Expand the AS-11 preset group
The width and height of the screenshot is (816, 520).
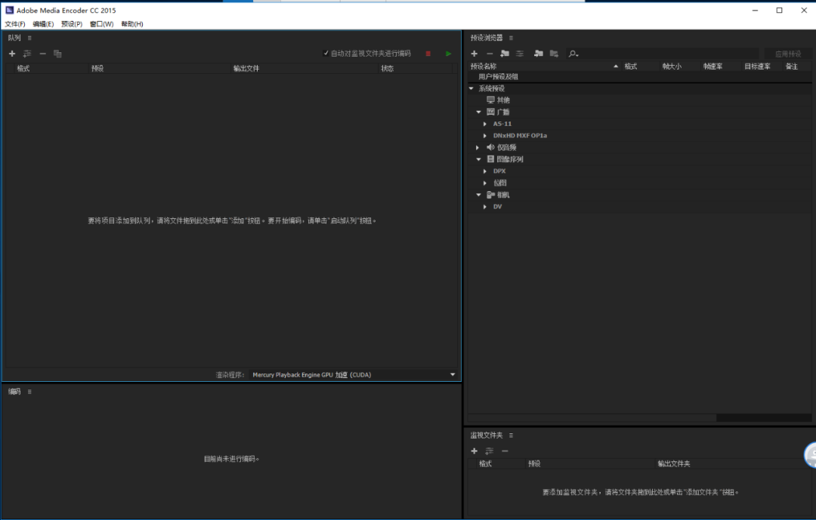485,124
